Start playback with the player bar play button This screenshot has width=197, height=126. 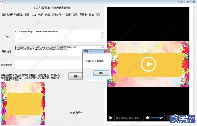[111, 118]
